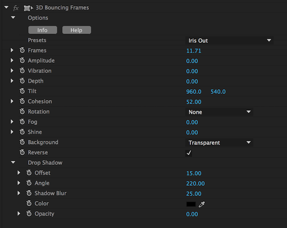
Task: Click the Help button
Action: click(x=77, y=30)
